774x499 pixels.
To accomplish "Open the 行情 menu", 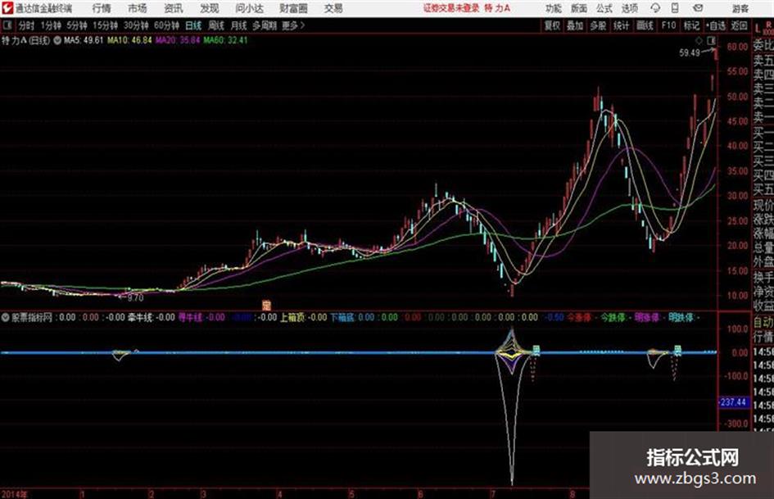I will click(102, 8).
